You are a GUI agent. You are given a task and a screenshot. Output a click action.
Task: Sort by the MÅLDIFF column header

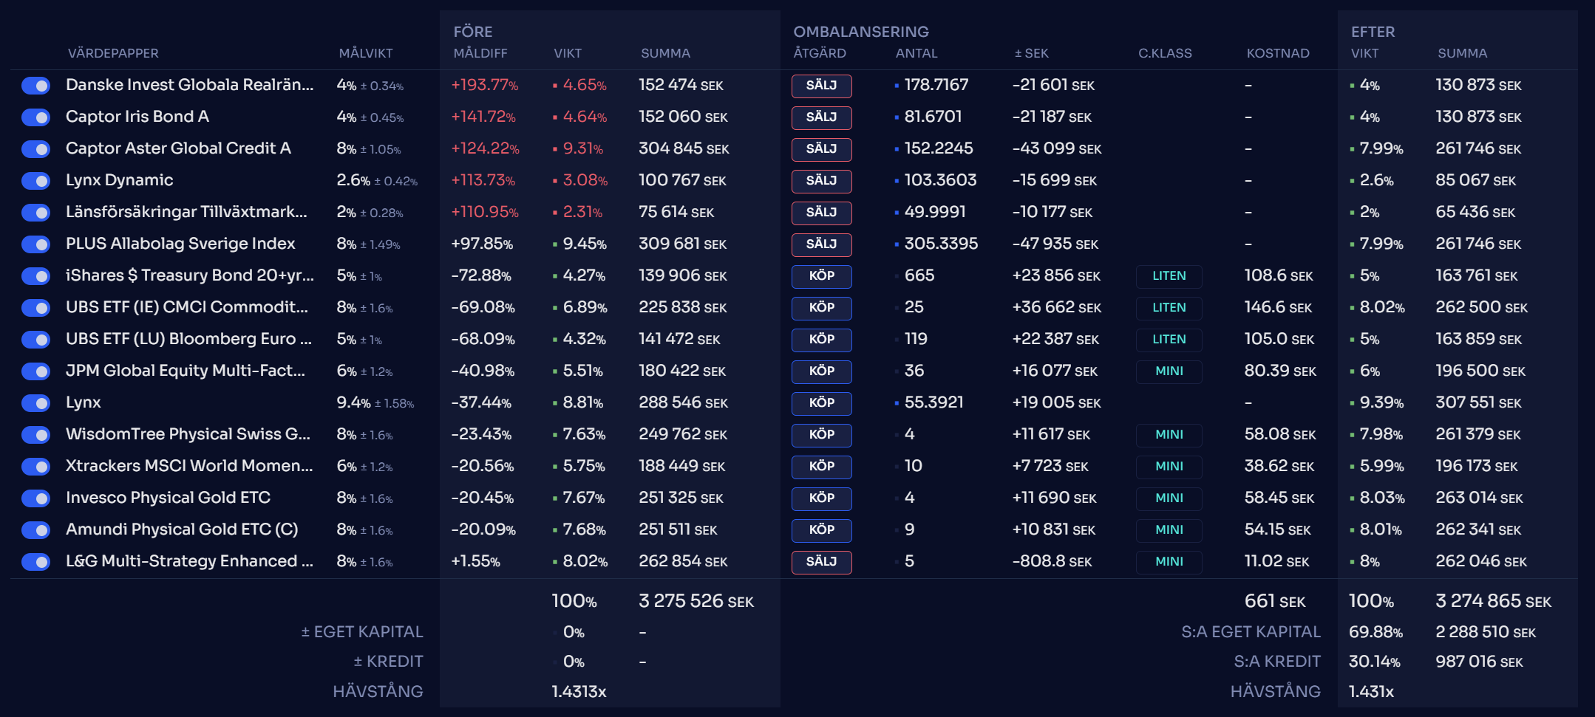pos(480,53)
